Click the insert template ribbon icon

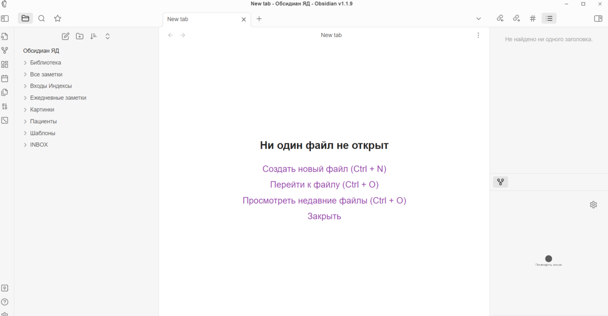[x=5, y=93]
